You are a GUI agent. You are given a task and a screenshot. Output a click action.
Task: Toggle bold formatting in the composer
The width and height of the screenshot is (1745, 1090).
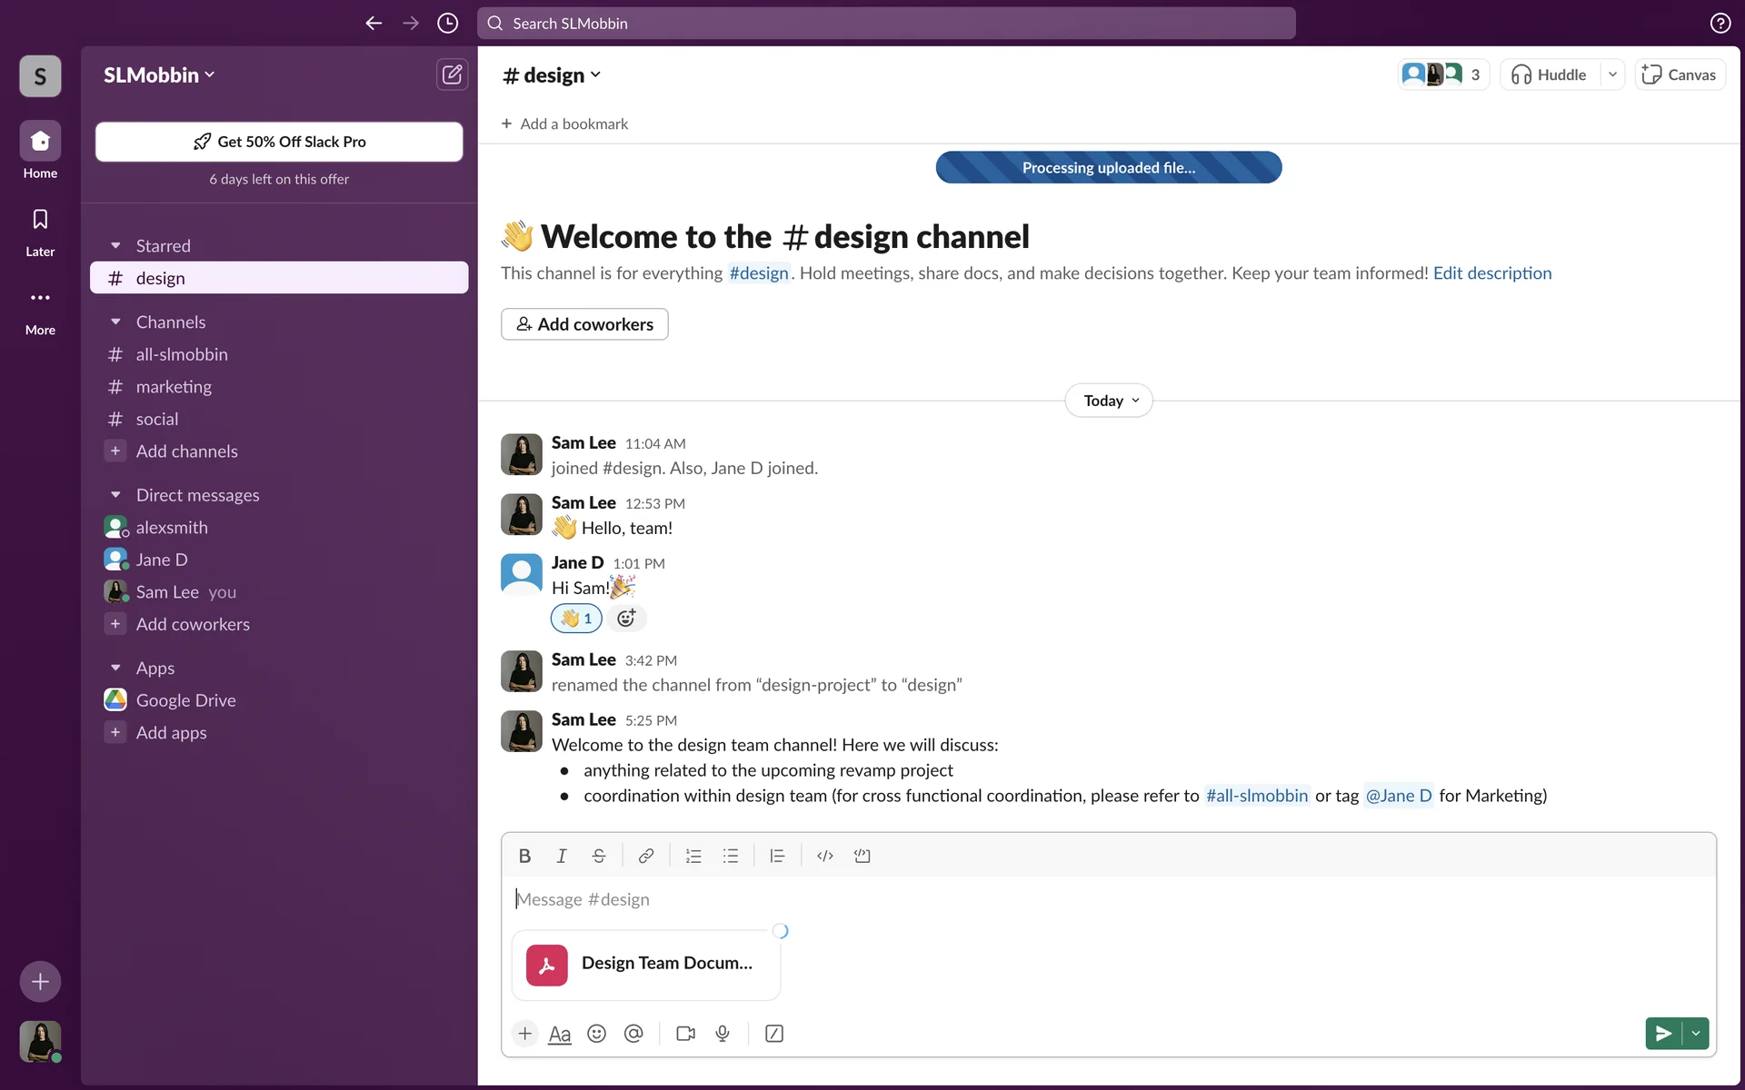(524, 856)
